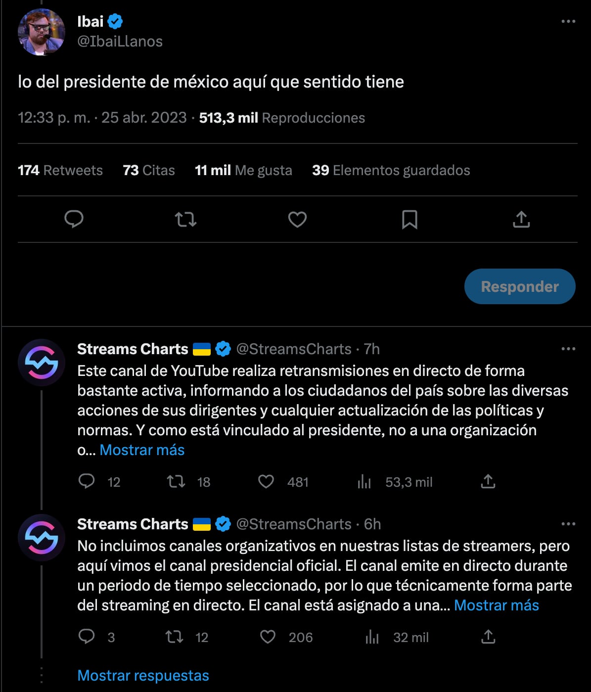The height and width of the screenshot is (692, 591).
Task: Expand second Streams Charts reply with Mostrar más
Action: pyautogui.click(x=496, y=605)
